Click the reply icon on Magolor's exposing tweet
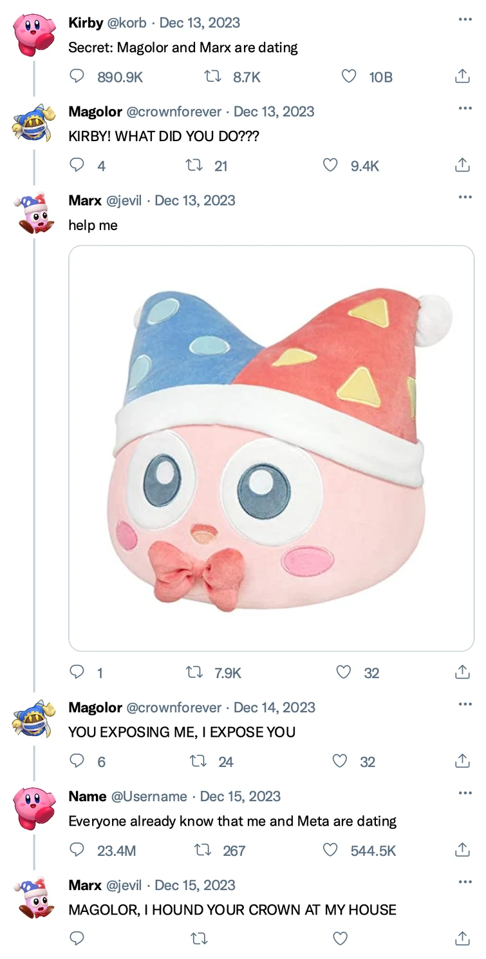This screenshot has height=959, width=486. 77,761
